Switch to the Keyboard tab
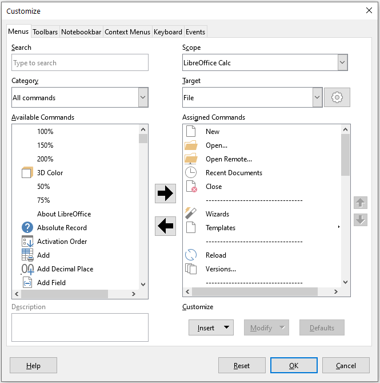 [168, 31]
